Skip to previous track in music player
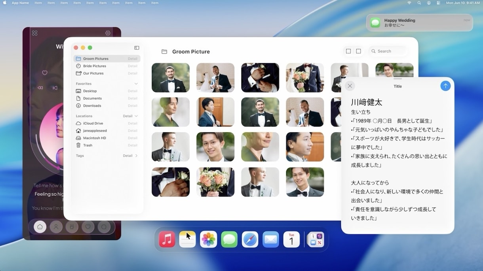The width and height of the screenshot is (483, 271). coord(55,88)
